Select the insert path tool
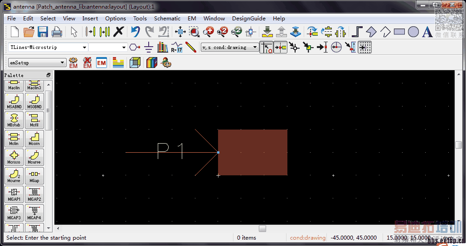 click(x=357, y=32)
